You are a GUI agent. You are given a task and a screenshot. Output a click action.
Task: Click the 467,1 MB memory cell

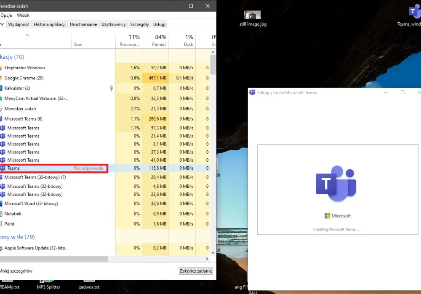[155, 78]
